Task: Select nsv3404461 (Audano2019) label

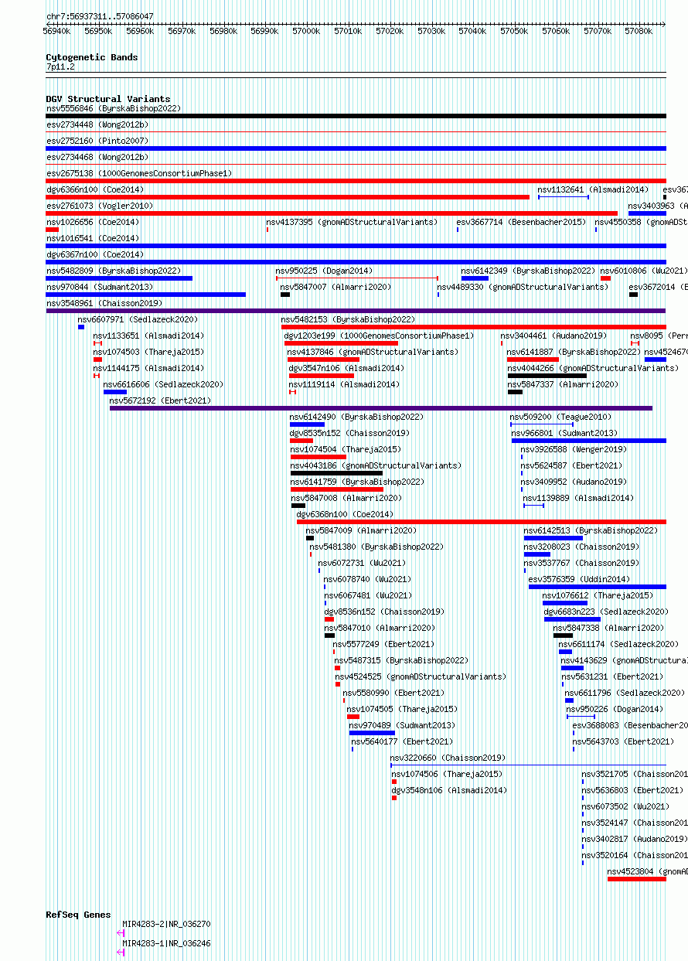Action: click(x=553, y=336)
